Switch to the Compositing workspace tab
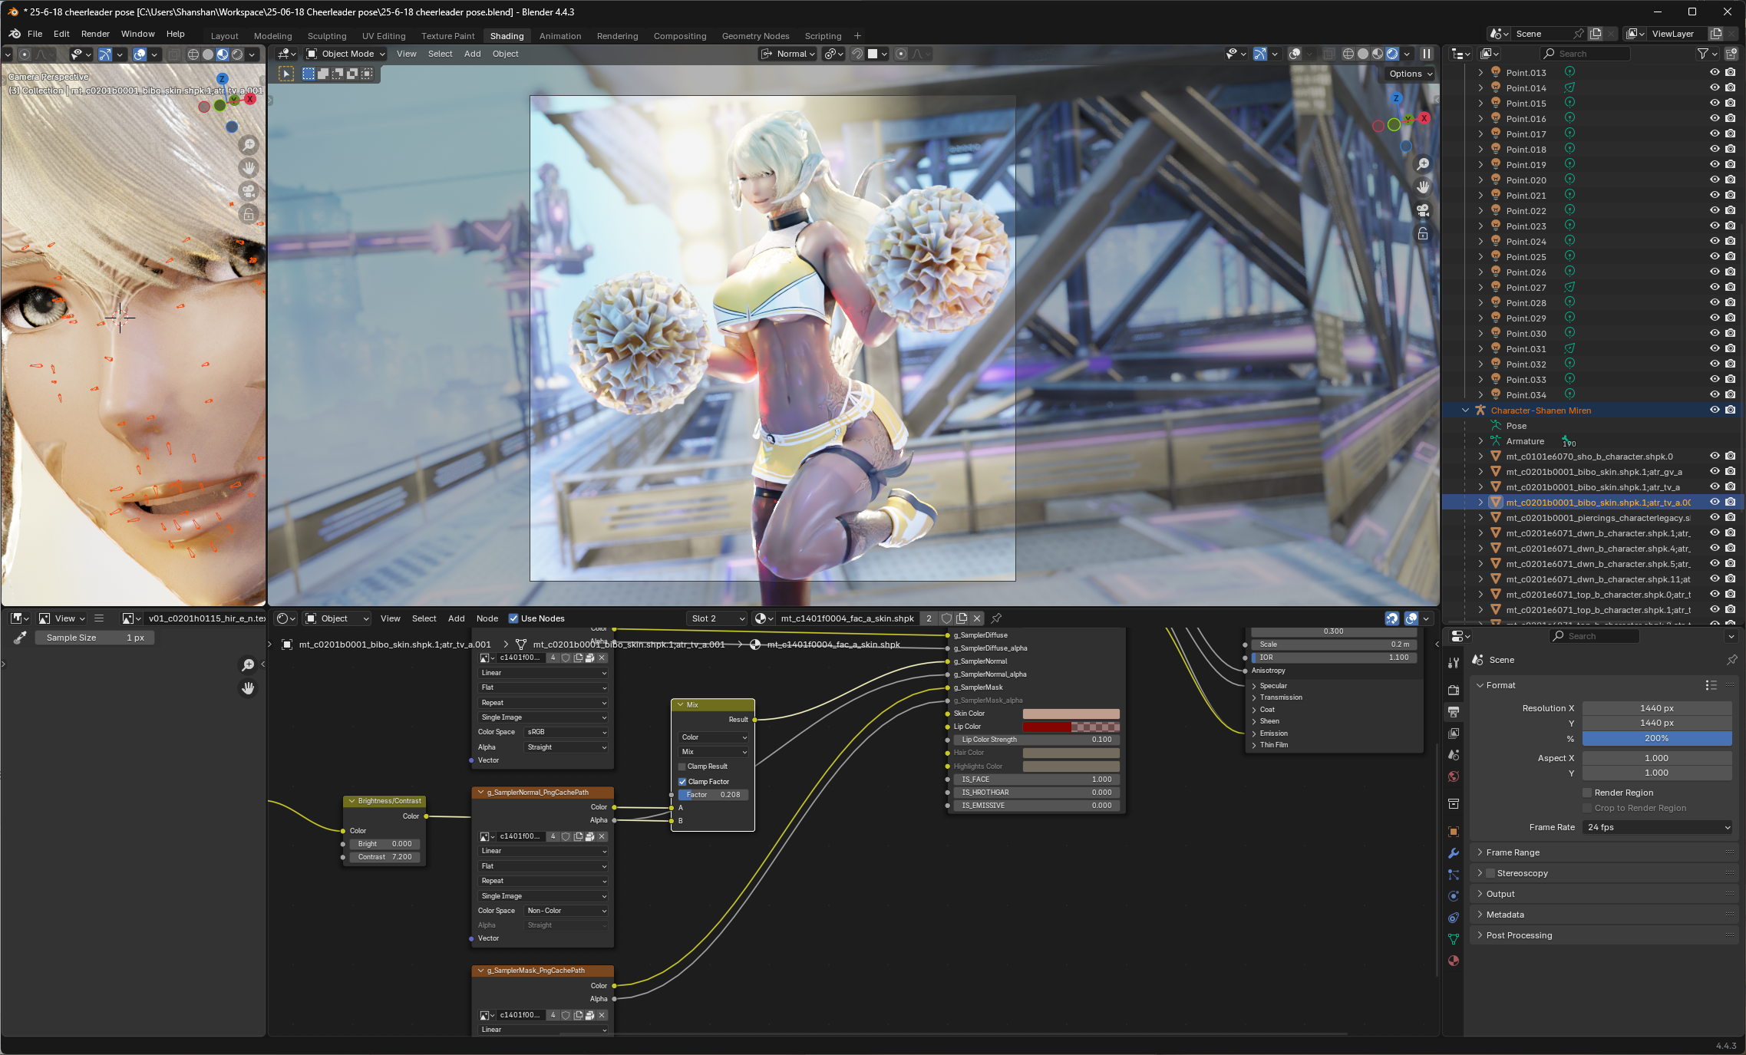 (x=679, y=36)
